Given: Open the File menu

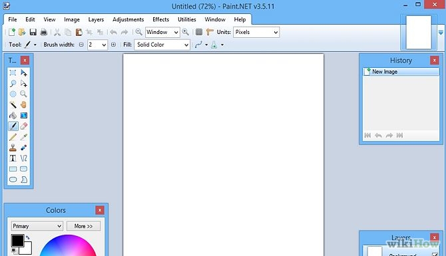Looking at the screenshot, I should pyautogui.click(x=13, y=19).
